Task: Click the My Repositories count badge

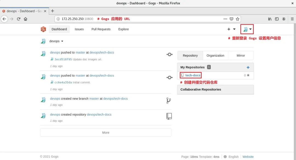Action: point(209,67)
